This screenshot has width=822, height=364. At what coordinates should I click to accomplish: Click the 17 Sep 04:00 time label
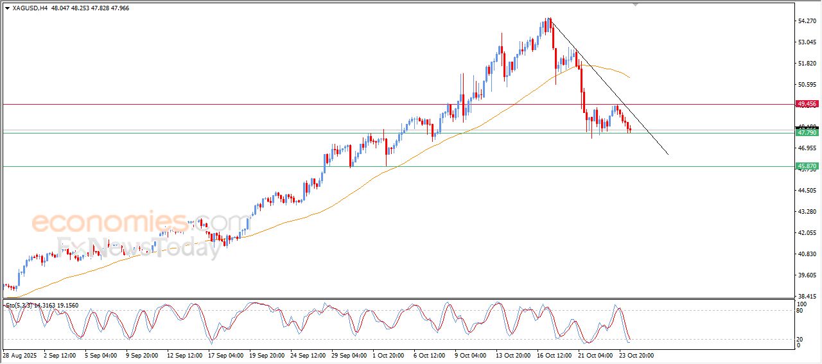point(225,355)
